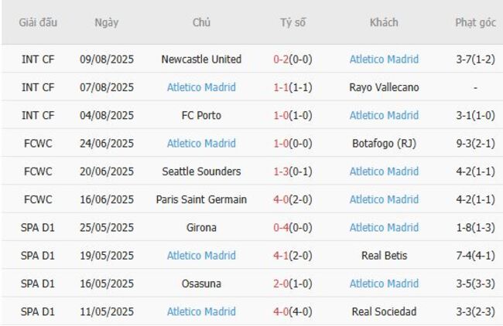Click the Newcastle United team link
The height and width of the screenshot is (326, 503).
201,59
